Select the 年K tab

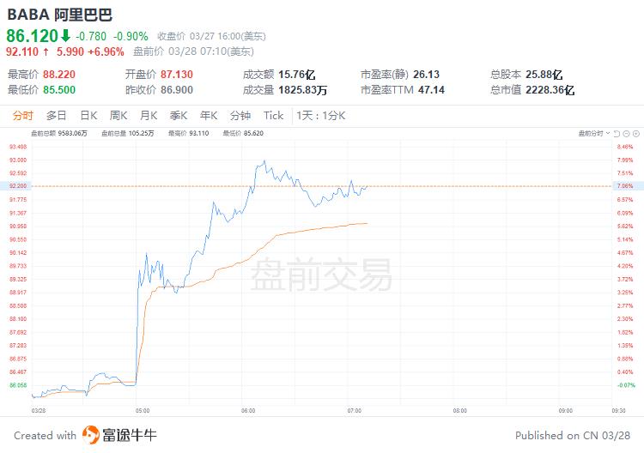pyautogui.click(x=209, y=115)
